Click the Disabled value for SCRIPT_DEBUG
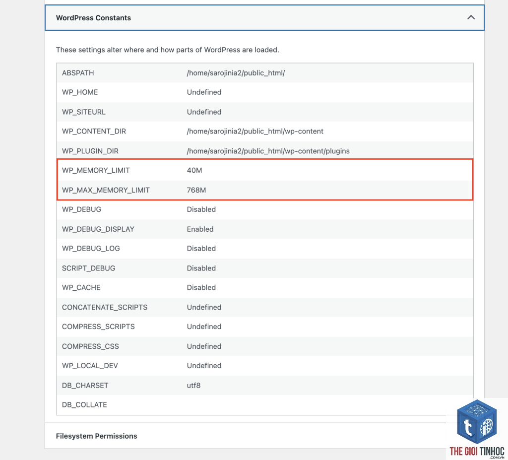 201,268
